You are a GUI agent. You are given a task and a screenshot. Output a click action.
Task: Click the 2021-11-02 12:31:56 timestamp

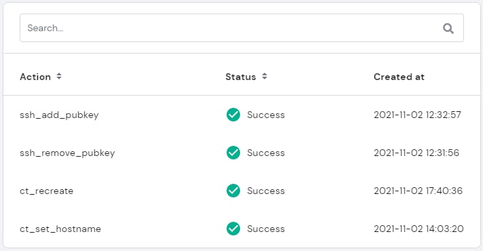point(417,153)
